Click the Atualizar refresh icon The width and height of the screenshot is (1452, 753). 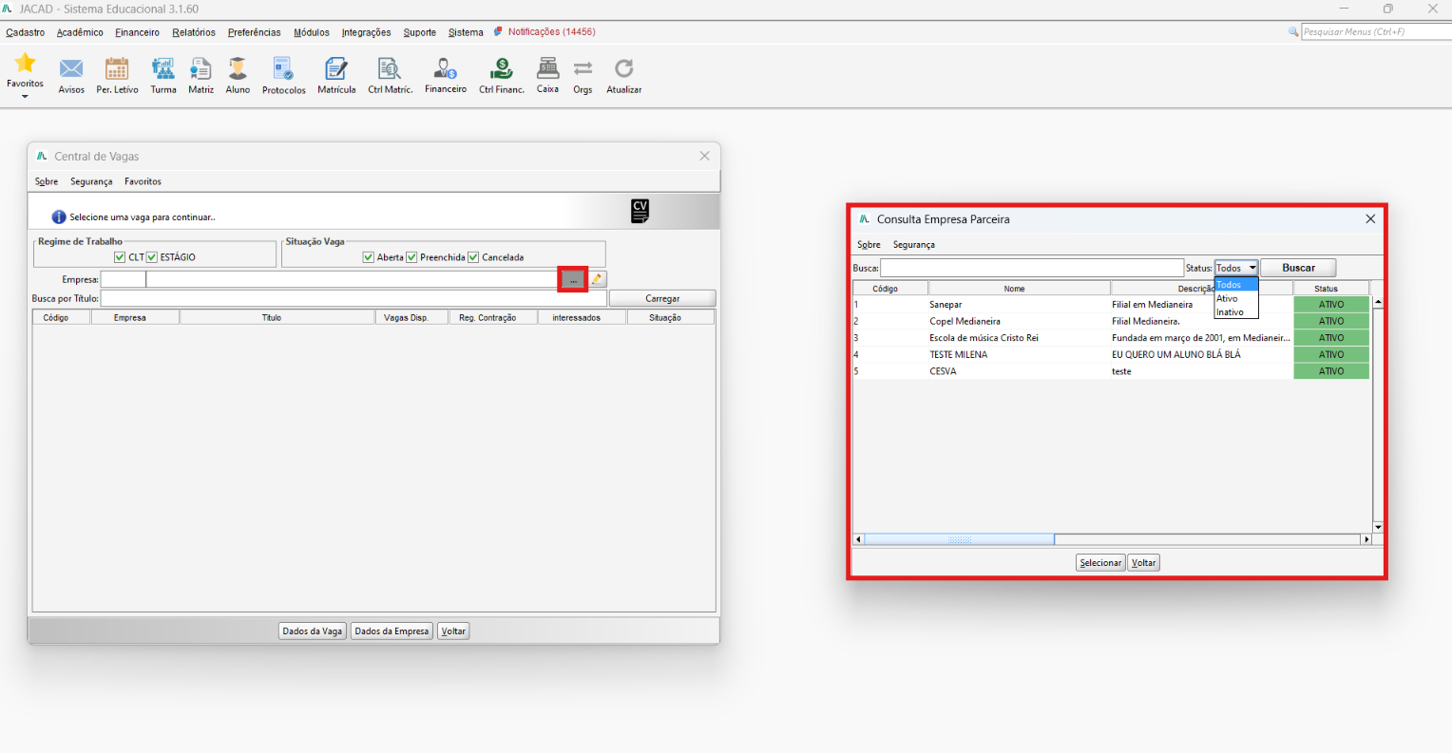pyautogui.click(x=623, y=68)
